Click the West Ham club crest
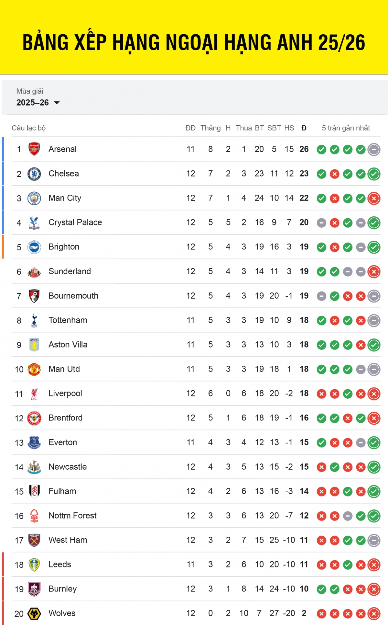Screen dimensions: 388x629 (34, 540)
